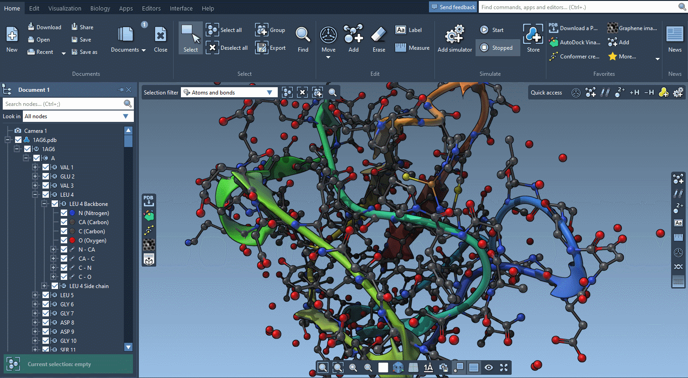Click the charge 2+ icon in Quick access

[620, 92]
